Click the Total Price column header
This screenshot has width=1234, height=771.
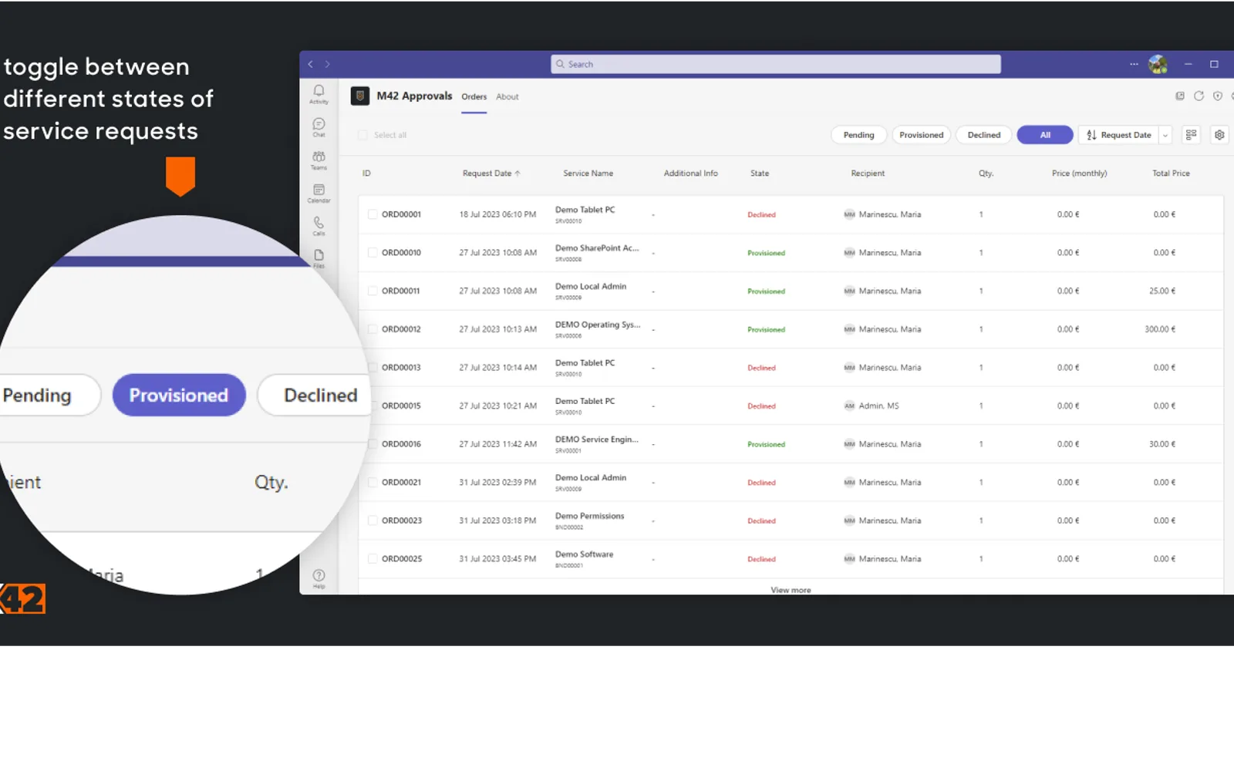1171,173
